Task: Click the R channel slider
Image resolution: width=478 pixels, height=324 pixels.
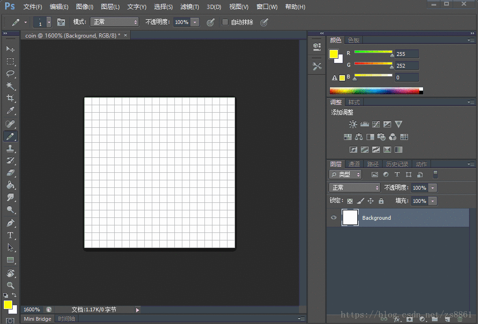Action: [x=373, y=53]
